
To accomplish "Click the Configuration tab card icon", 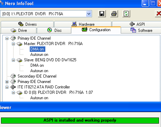I will (x=85, y=30).
